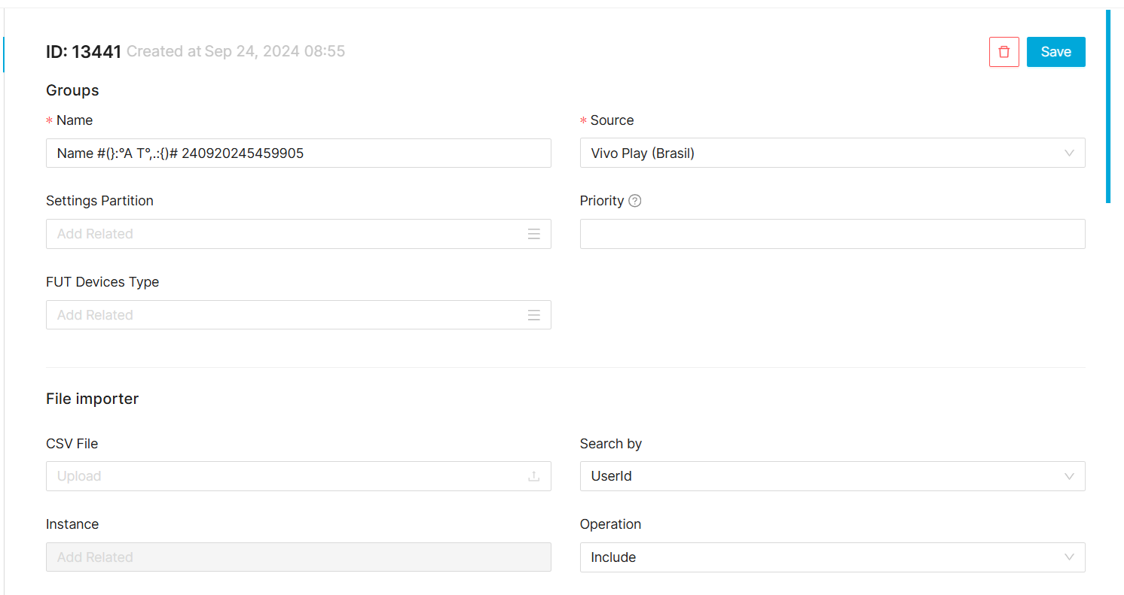1124x595 pixels.
Task: Click the CSV File upload arrow icon
Action: [x=533, y=476]
